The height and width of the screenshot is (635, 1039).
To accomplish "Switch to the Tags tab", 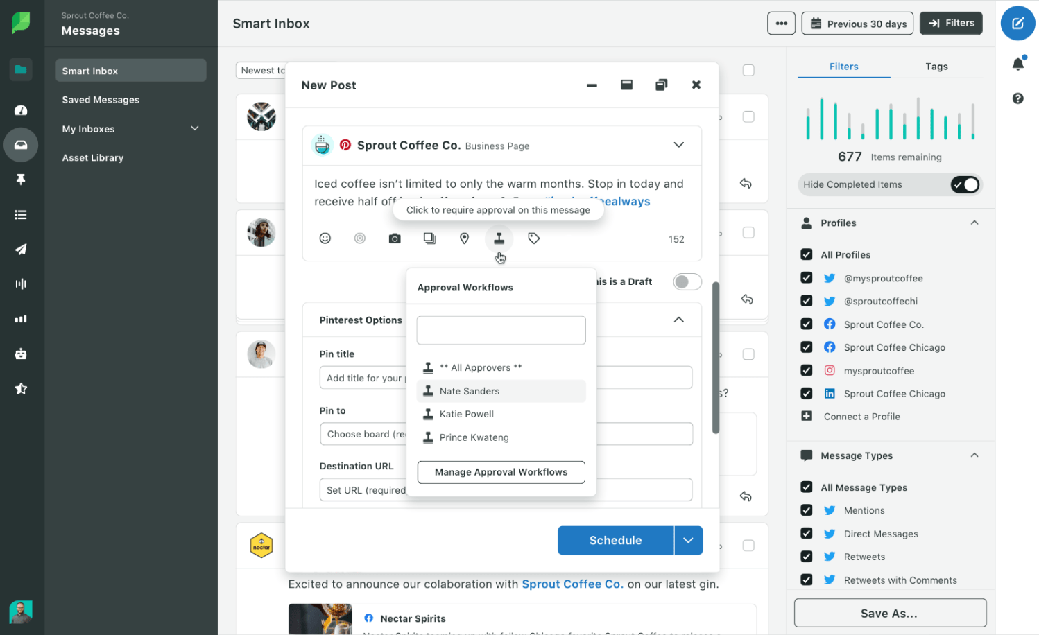I will pyautogui.click(x=936, y=67).
